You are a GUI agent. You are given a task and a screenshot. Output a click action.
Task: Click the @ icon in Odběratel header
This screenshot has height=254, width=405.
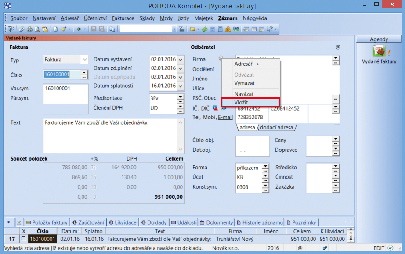(338, 47)
